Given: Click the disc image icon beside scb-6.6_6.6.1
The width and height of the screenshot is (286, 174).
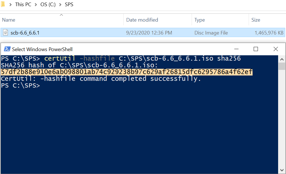Looking at the screenshot, I should (x=6, y=33).
